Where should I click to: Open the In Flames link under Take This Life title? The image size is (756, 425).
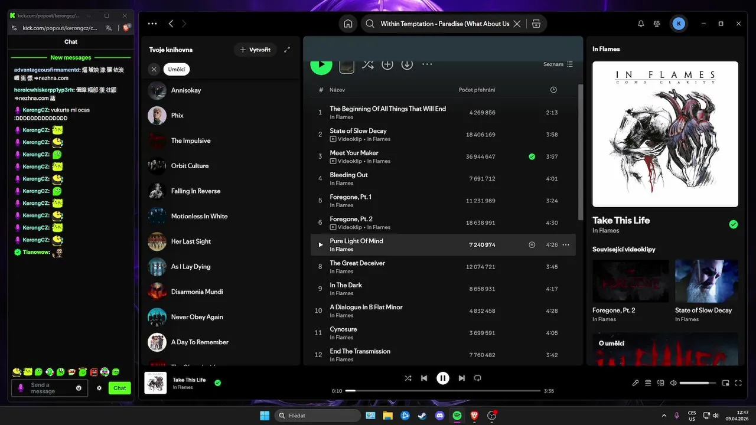pyautogui.click(x=606, y=231)
